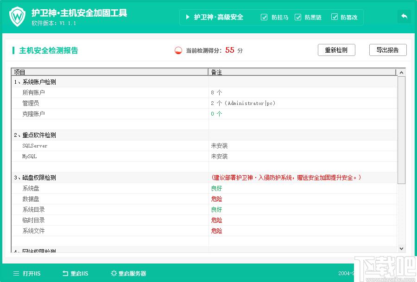Click 未安装 status for SQLServer
Viewport: 417px width, 282px height.
(220, 146)
